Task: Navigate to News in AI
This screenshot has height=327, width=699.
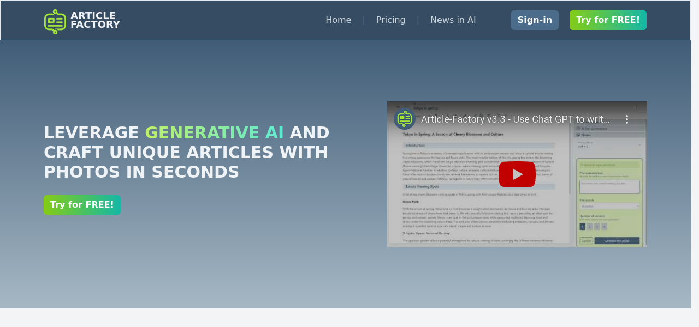Action: [x=453, y=20]
